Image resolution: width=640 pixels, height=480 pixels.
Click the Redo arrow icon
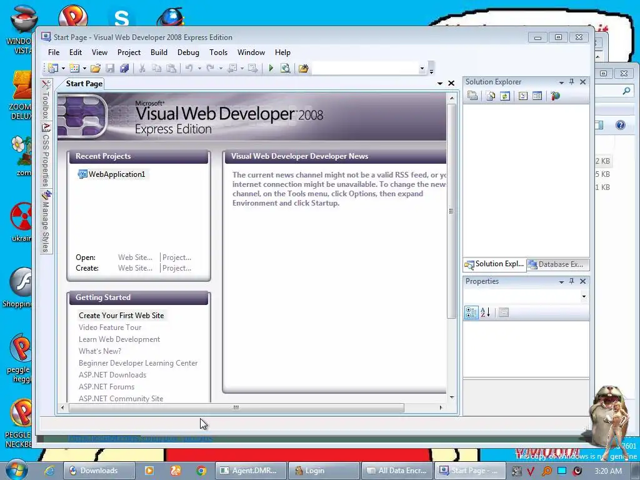(210, 68)
